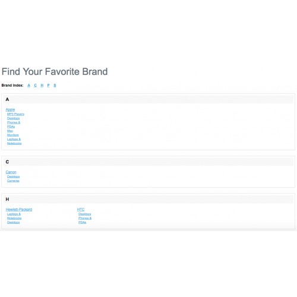The height and width of the screenshot is (297, 297).
Task: Open Laptops & Notebooks under Apple
Action: (14, 141)
